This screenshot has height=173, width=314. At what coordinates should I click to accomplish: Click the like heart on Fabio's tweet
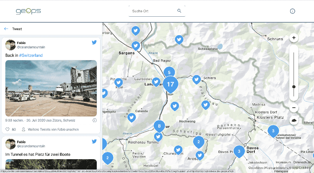click(8, 129)
